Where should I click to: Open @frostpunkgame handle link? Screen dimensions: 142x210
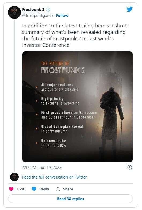point(37,16)
